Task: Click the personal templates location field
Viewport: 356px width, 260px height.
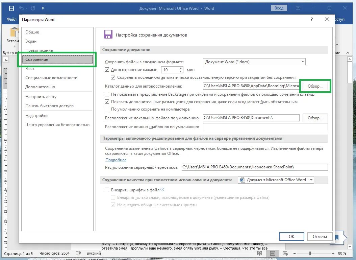Action: (265, 126)
